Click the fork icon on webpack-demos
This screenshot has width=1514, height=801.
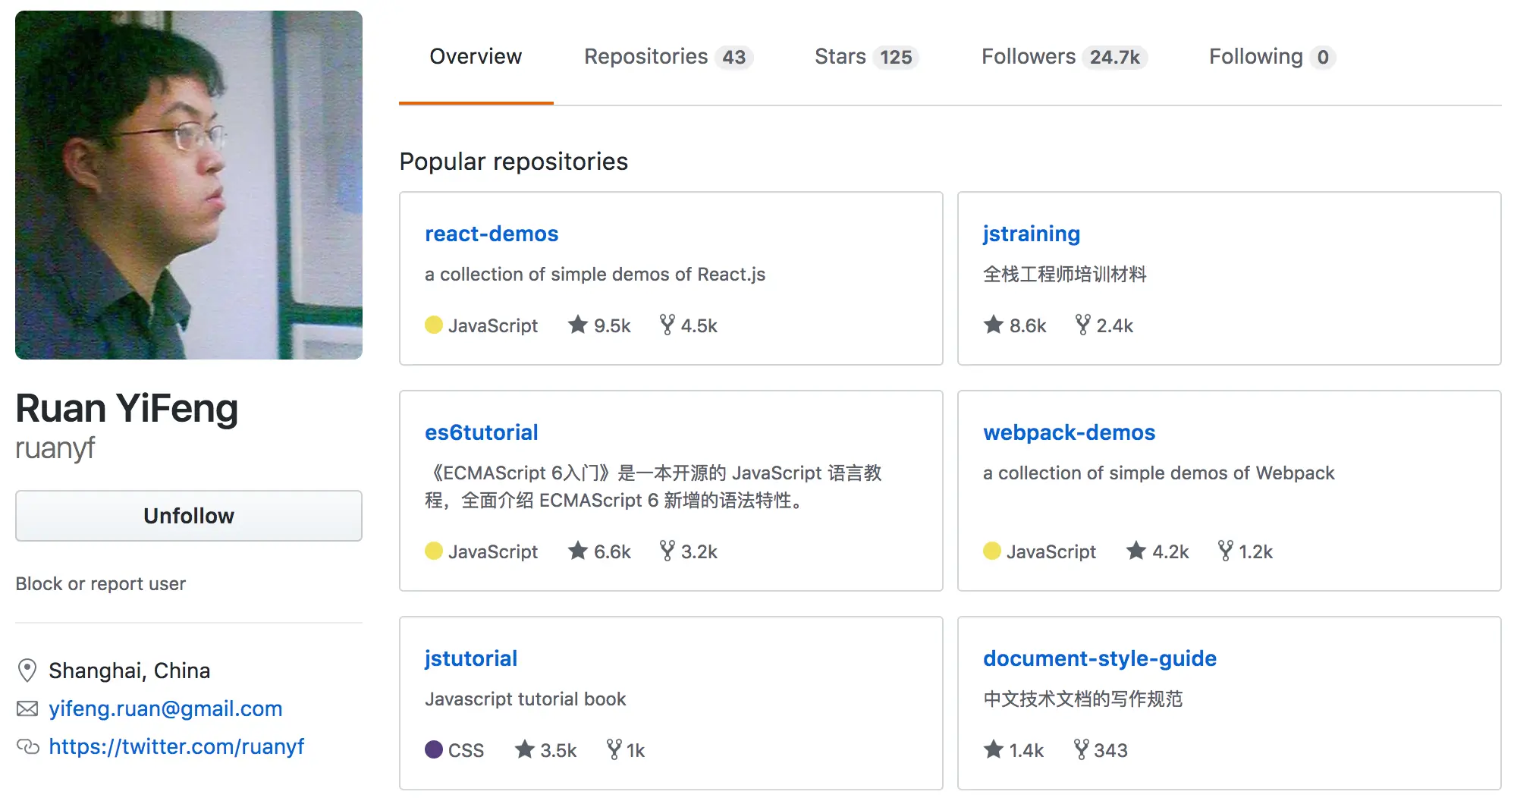1225,551
